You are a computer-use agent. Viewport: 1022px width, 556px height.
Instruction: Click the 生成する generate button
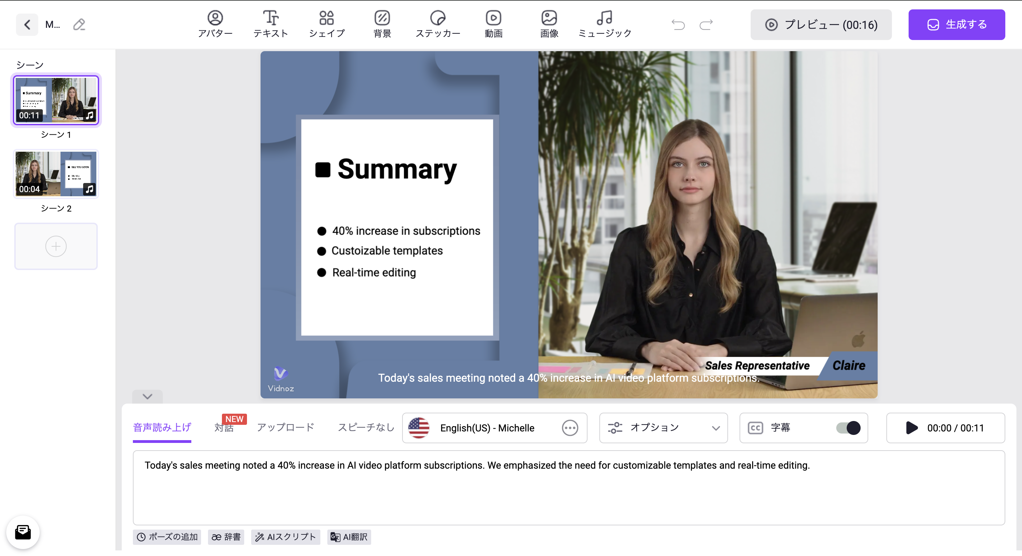956,25
